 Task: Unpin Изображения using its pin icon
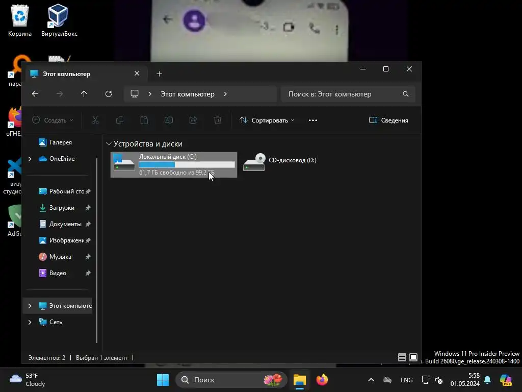click(x=88, y=240)
